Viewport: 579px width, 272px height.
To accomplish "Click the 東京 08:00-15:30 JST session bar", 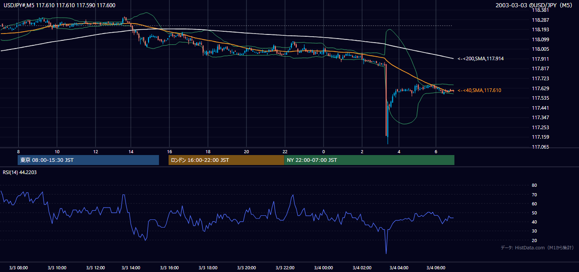I will pos(88,160).
